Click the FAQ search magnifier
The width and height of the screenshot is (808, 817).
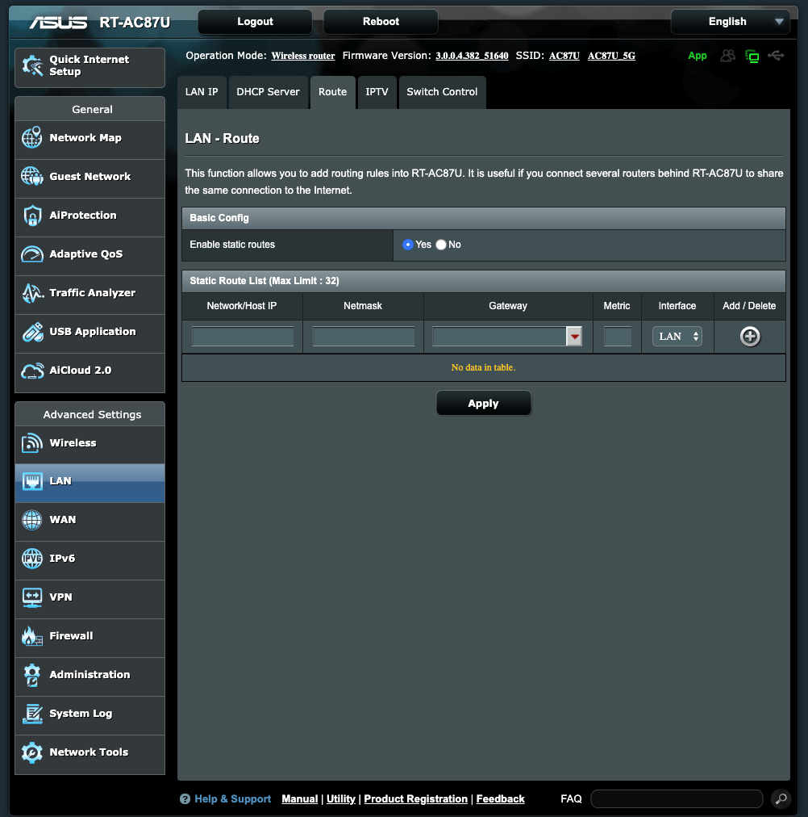[780, 798]
